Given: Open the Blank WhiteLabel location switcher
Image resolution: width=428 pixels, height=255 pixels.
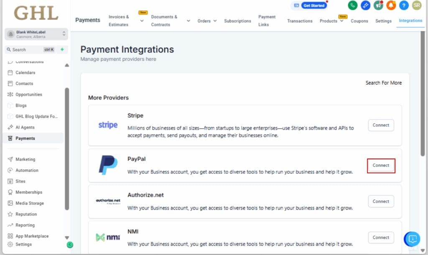Looking at the screenshot, I should coord(36,35).
